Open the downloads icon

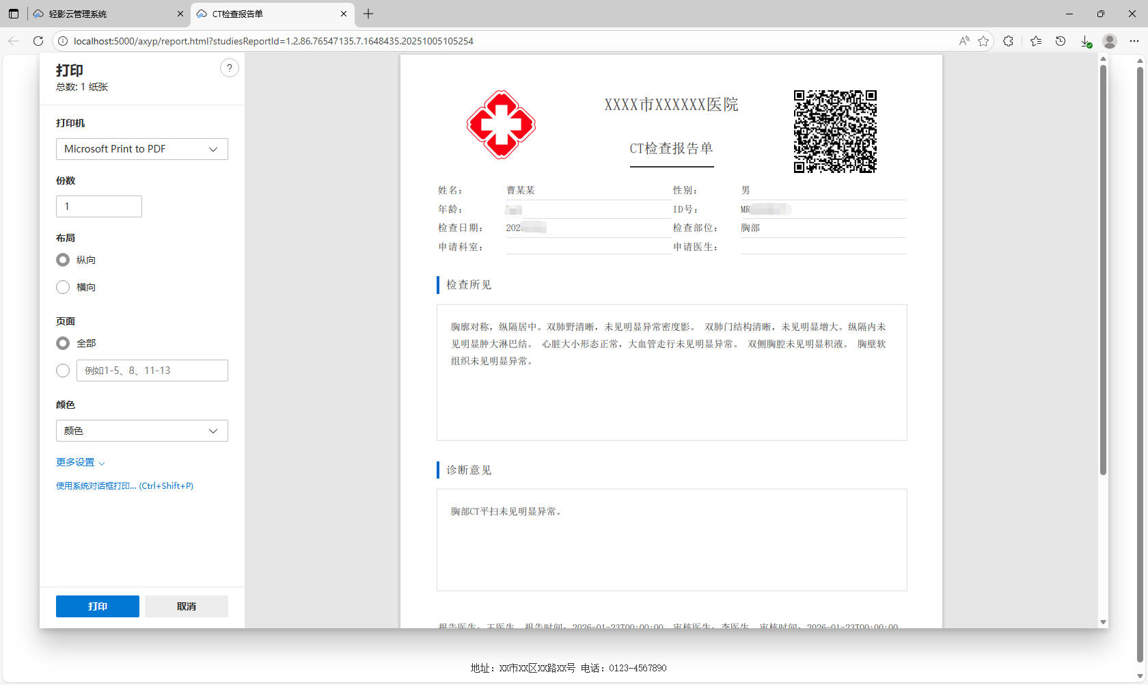tap(1085, 41)
